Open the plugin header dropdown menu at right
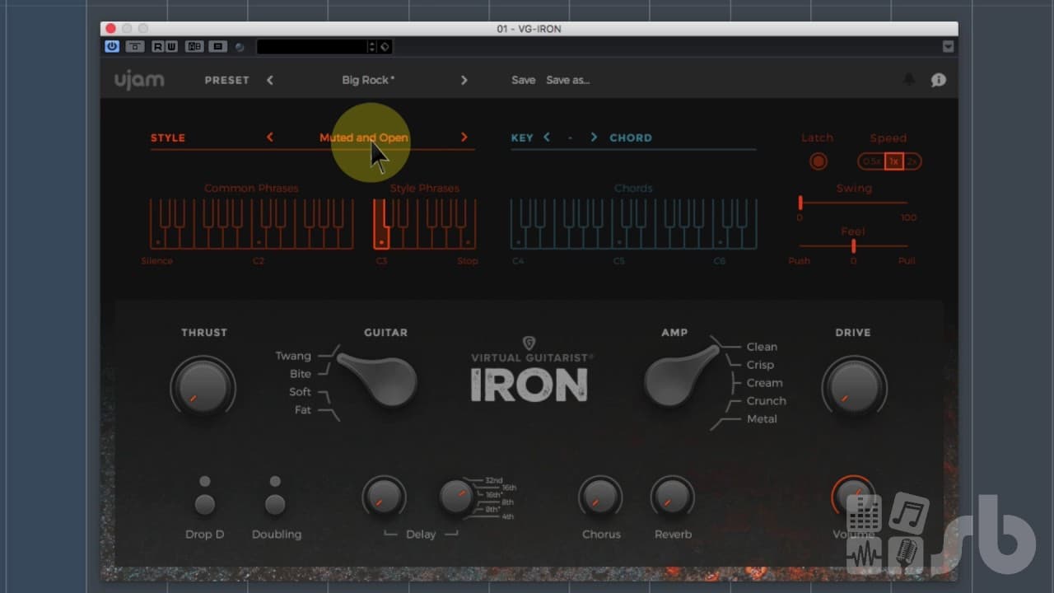 (x=948, y=47)
